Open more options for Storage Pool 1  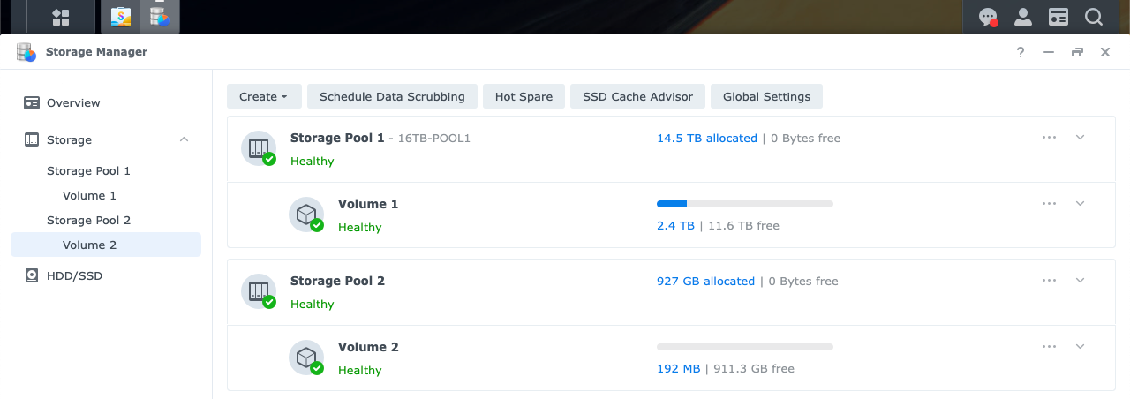pyautogui.click(x=1049, y=138)
